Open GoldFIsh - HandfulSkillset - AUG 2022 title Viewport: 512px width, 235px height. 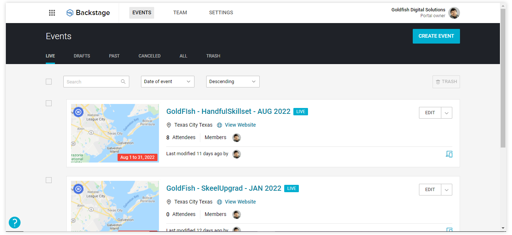(229, 112)
